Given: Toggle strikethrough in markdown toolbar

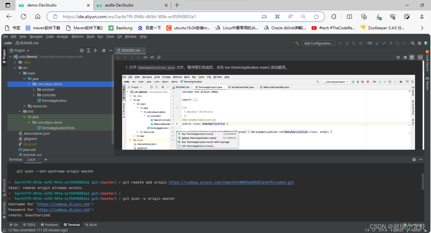Looking at the screenshot, I should tap(125, 57).
